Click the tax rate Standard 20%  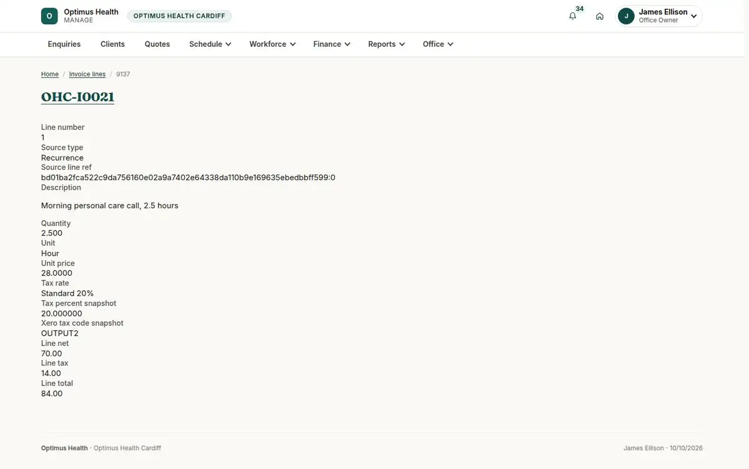67,293
